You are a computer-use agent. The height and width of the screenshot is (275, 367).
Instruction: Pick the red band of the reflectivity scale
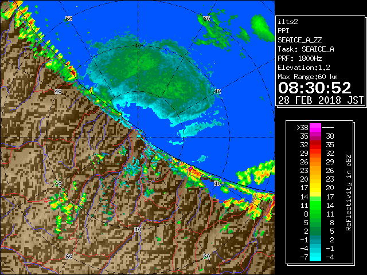click(315, 145)
